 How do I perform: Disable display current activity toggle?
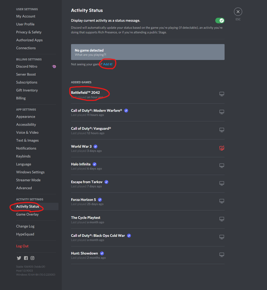220,20
